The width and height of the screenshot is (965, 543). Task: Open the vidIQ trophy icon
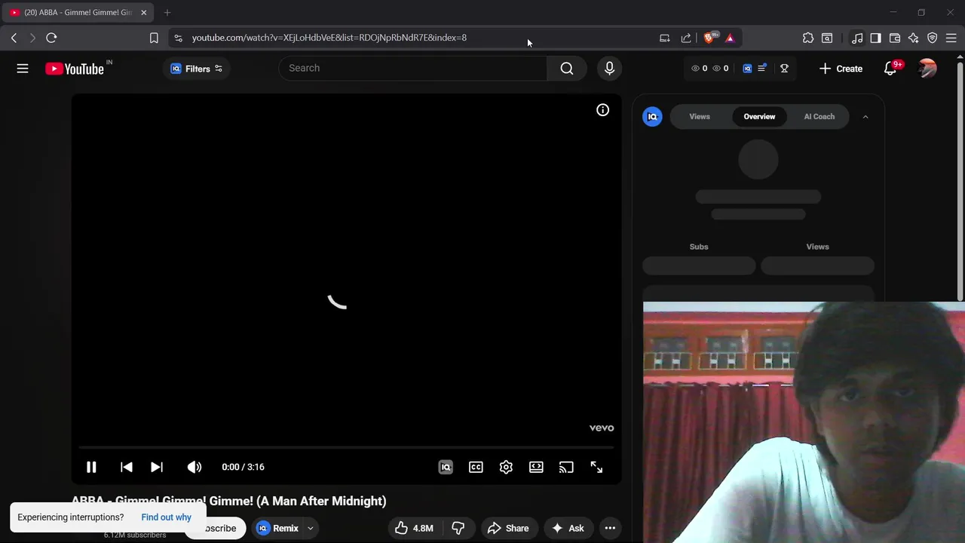point(784,69)
